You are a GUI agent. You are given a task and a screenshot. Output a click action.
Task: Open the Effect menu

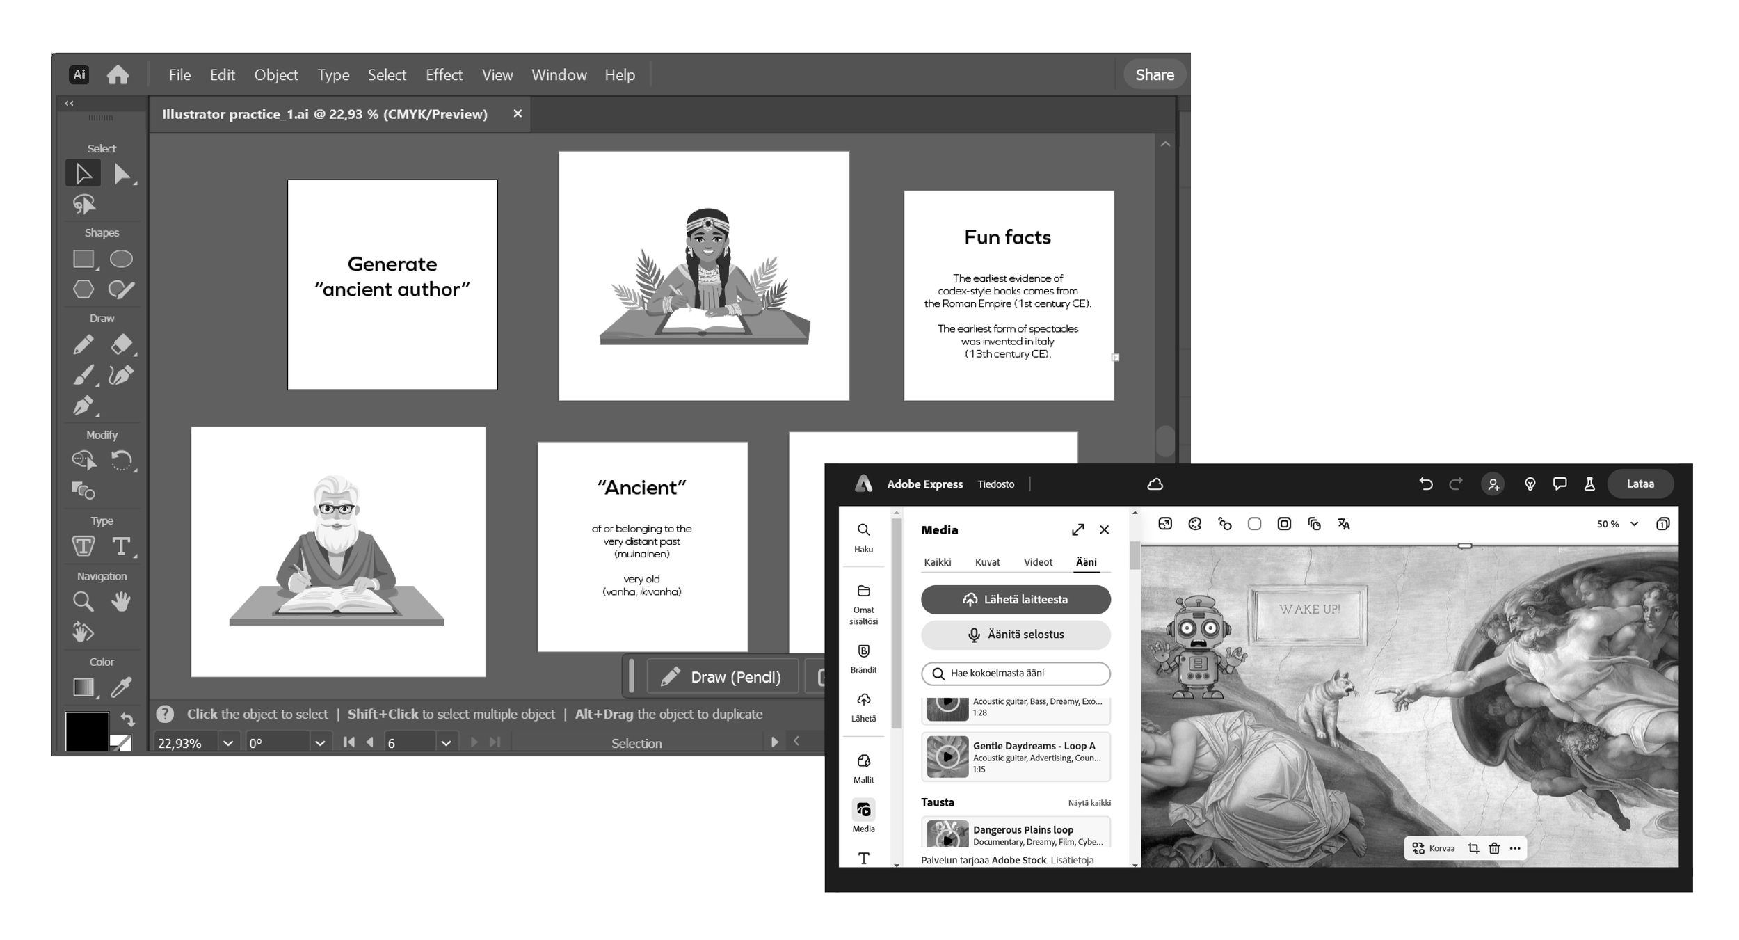444,75
